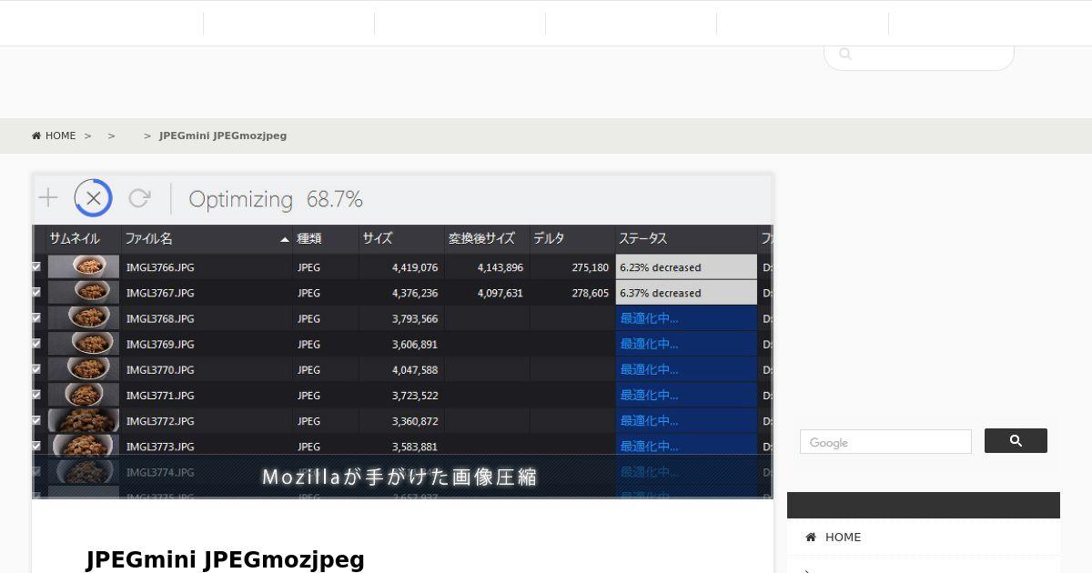Focus the rounded search field at top
The height and width of the screenshot is (573, 1092).
[919, 55]
